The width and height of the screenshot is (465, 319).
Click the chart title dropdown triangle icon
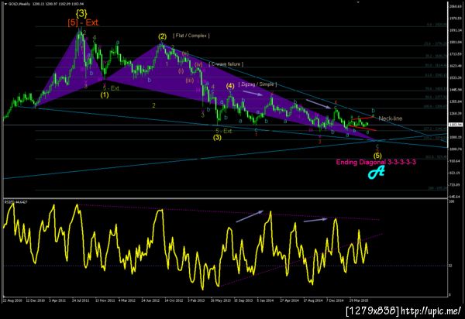click(6, 5)
